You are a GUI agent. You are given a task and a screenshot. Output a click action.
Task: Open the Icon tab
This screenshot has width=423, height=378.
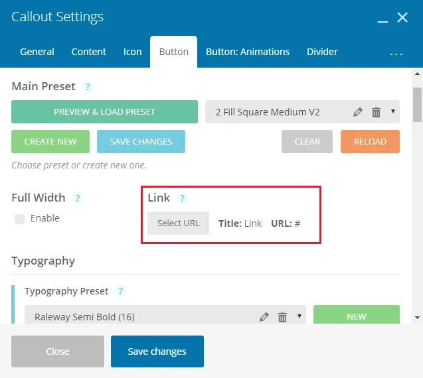[x=132, y=52]
